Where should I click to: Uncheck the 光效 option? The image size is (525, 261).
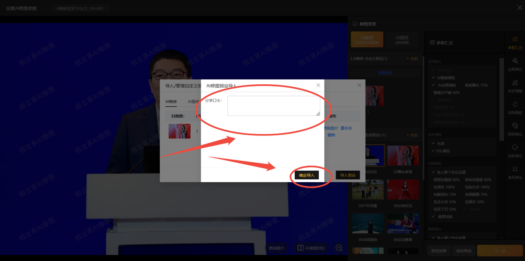point(434,144)
